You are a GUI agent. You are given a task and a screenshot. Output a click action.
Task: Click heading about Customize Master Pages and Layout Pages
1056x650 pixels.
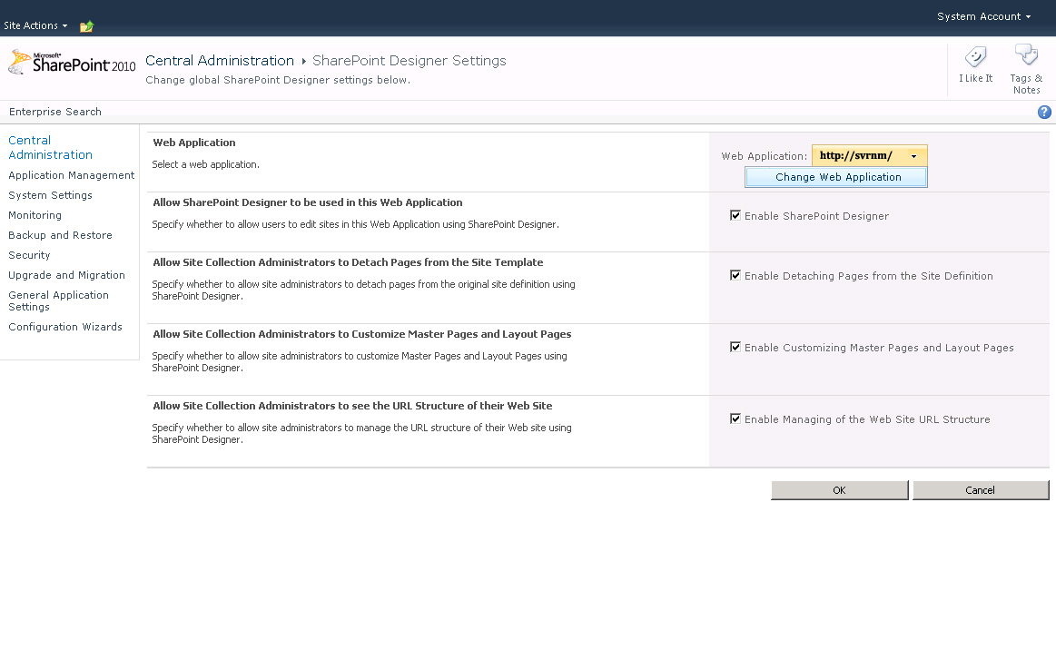click(x=362, y=334)
